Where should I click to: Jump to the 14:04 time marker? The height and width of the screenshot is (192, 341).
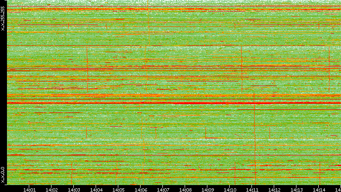point(96,189)
